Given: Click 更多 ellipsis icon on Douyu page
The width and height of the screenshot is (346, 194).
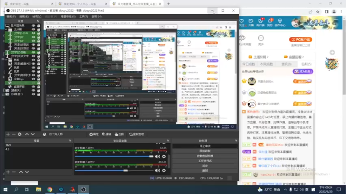Looking at the screenshot, I should [x=261, y=38].
